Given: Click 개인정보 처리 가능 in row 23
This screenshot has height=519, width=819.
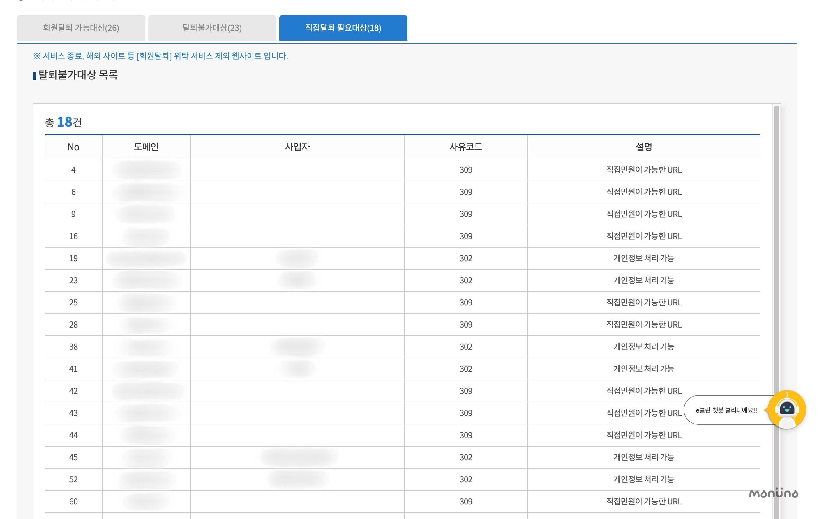Looking at the screenshot, I should tap(644, 280).
